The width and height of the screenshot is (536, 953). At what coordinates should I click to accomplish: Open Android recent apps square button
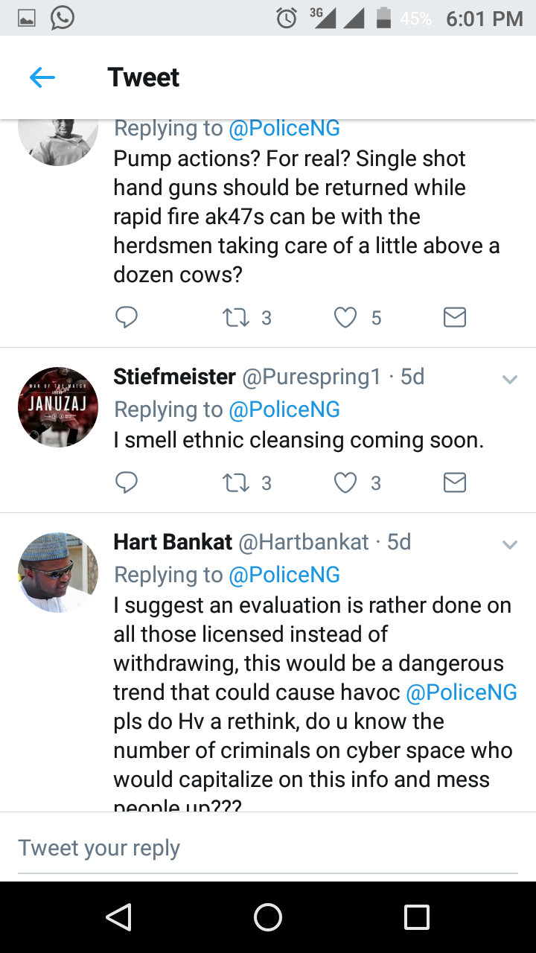click(x=417, y=917)
